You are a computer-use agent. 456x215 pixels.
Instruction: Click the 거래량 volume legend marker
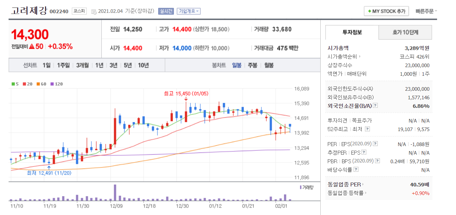pyautogui.click(x=307, y=187)
